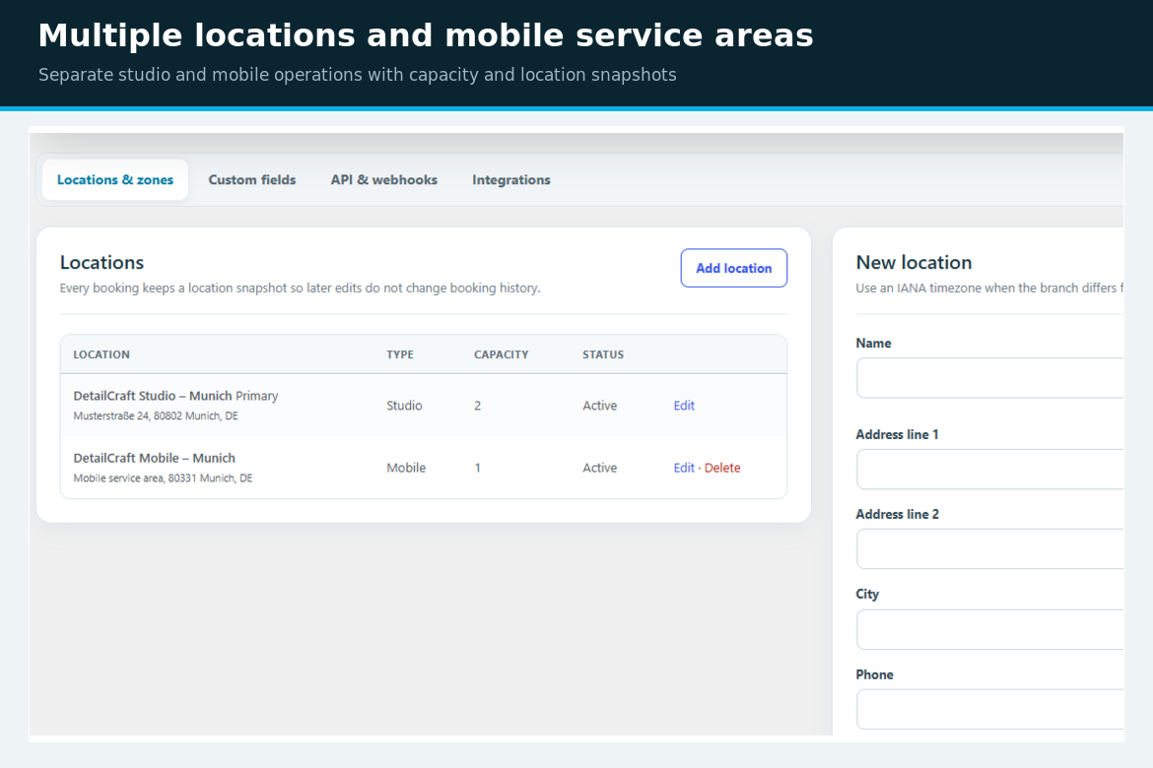The image size is (1153, 768).
Task: Click the 'Primary' badge text
Action: [256, 396]
